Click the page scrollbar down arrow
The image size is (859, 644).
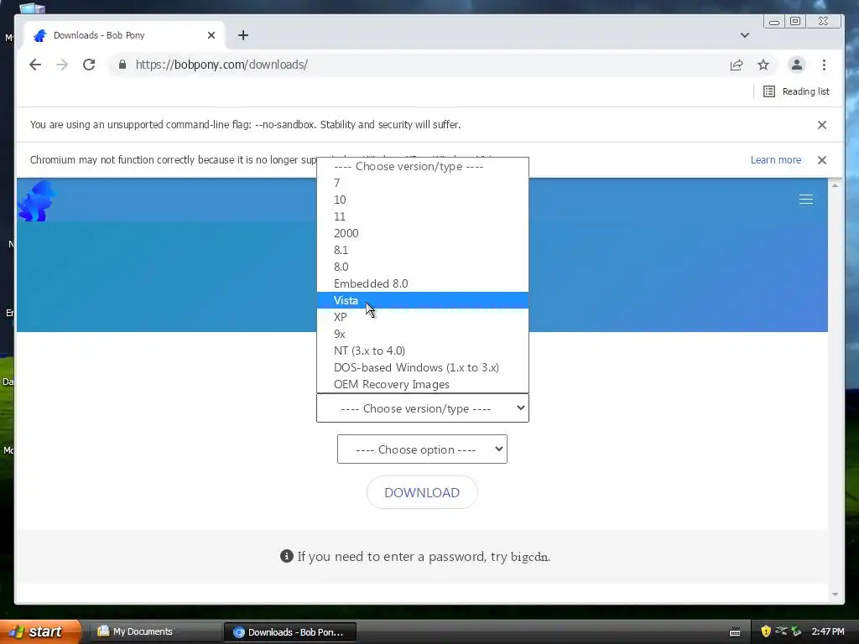pyautogui.click(x=835, y=595)
